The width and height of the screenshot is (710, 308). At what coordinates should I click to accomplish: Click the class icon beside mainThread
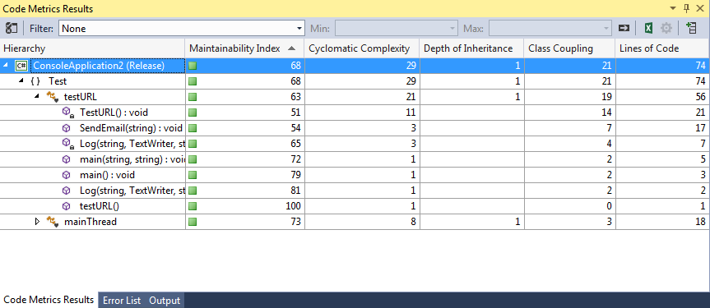point(53,222)
